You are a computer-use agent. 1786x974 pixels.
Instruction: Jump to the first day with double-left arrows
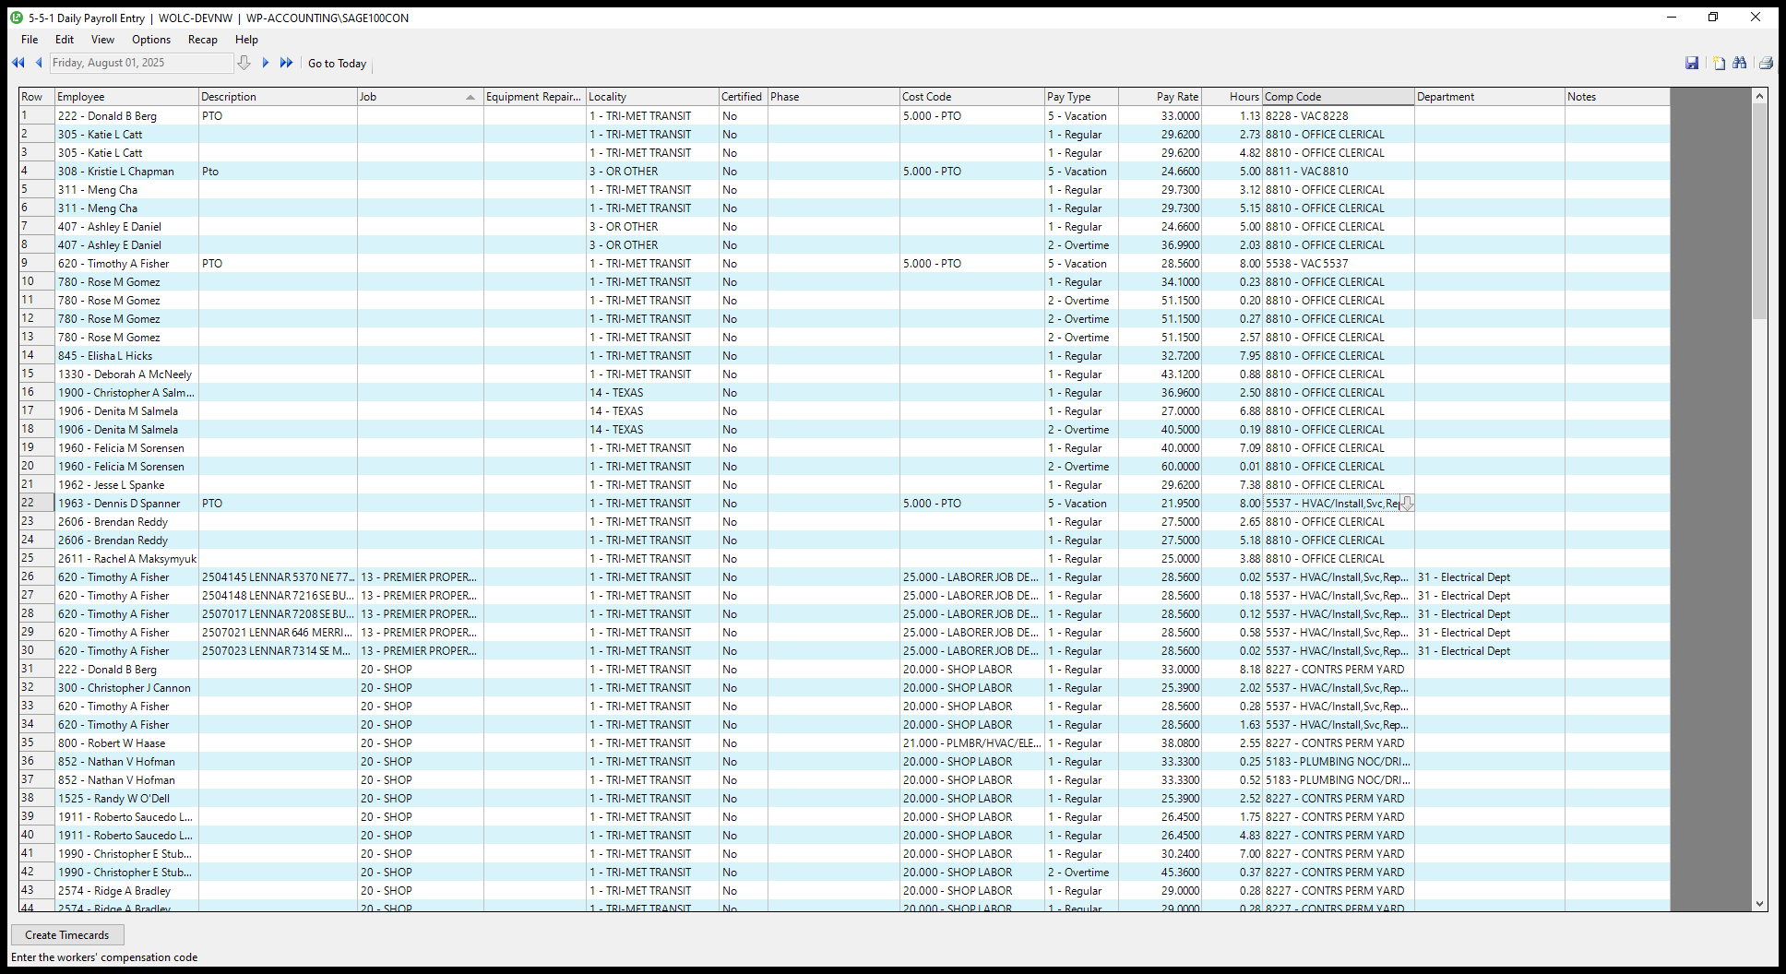click(18, 62)
